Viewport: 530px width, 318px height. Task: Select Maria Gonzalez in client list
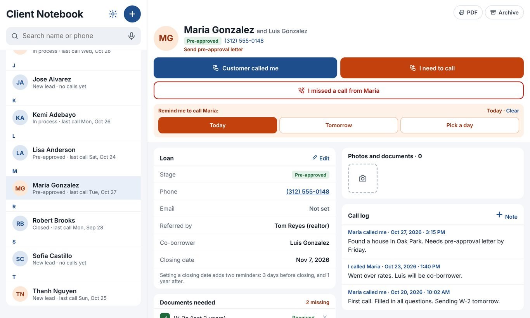click(73, 188)
